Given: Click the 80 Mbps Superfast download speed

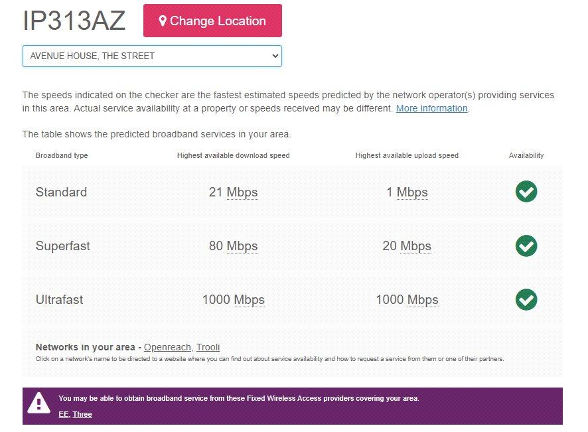Looking at the screenshot, I should click(x=233, y=246).
